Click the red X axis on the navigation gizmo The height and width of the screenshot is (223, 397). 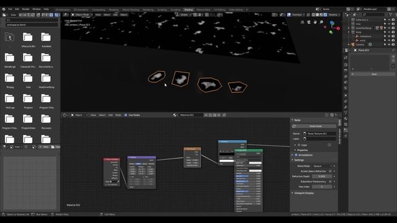click(338, 28)
